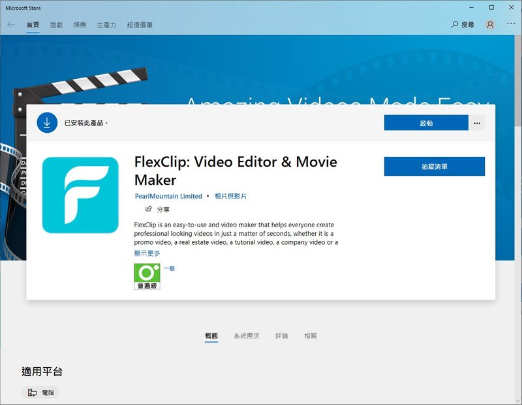Click the 適用平台 heading
522x405 pixels.
(42, 371)
